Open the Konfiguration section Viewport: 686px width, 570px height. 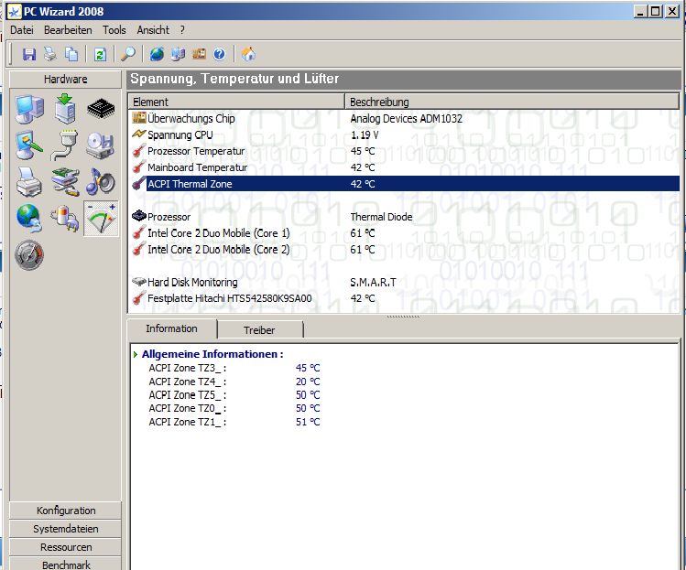66,511
